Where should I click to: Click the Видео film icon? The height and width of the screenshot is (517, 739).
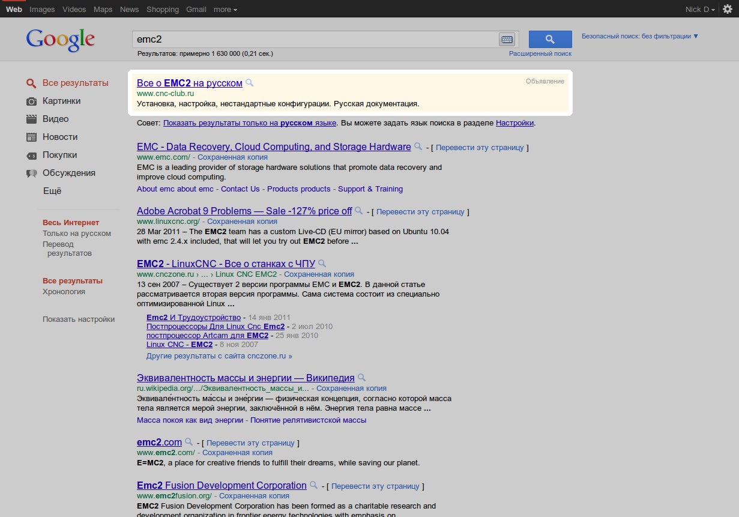tap(32, 119)
